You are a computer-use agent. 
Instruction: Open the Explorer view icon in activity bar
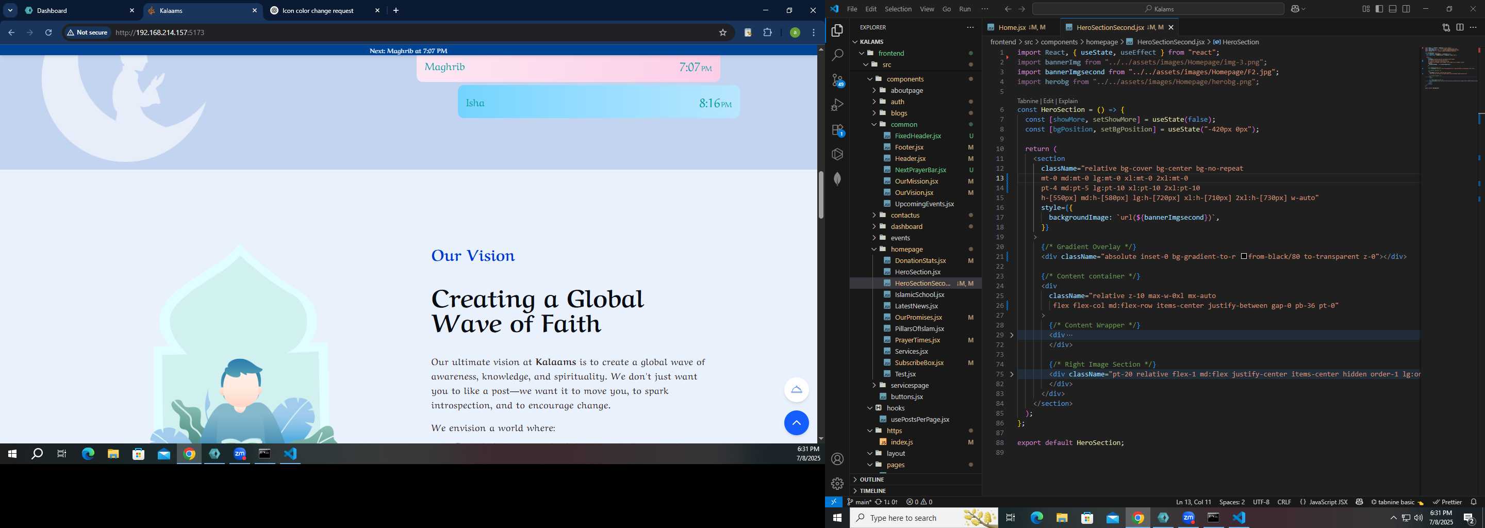pos(837,30)
